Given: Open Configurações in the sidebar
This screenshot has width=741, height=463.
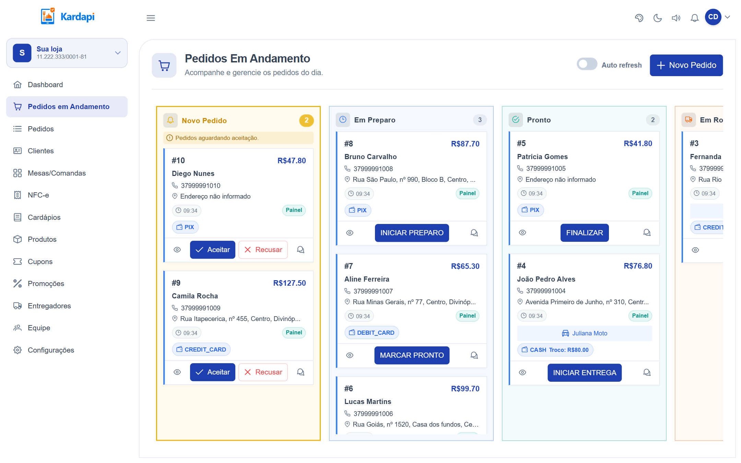Looking at the screenshot, I should point(67,350).
